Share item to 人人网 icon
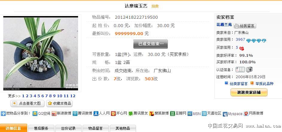 click(96, 114)
